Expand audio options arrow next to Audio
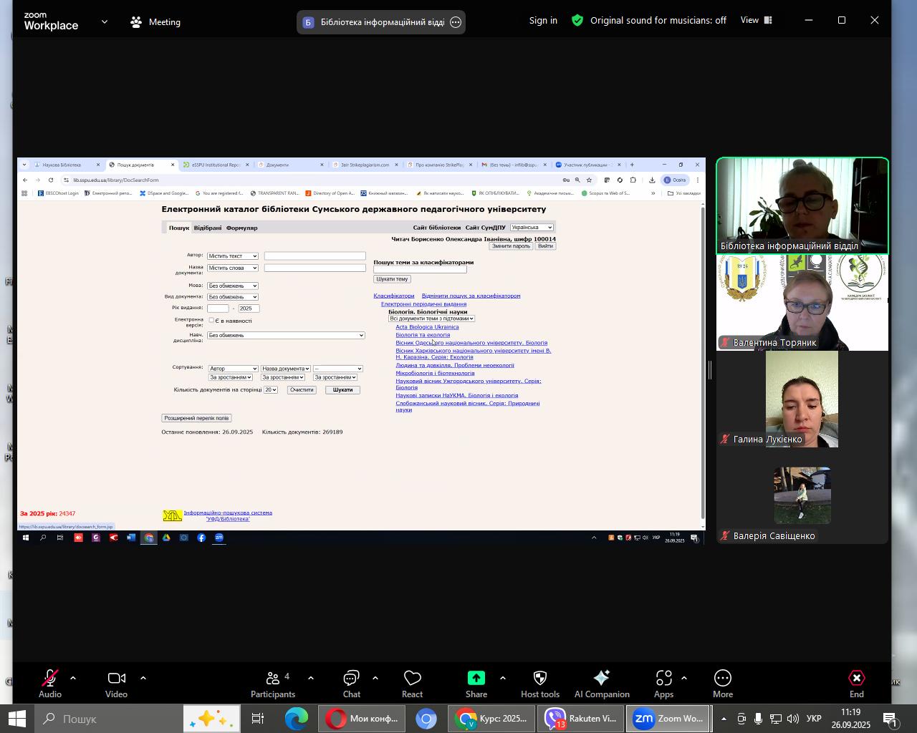This screenshot has width=917, height=733. coord(73,678)
